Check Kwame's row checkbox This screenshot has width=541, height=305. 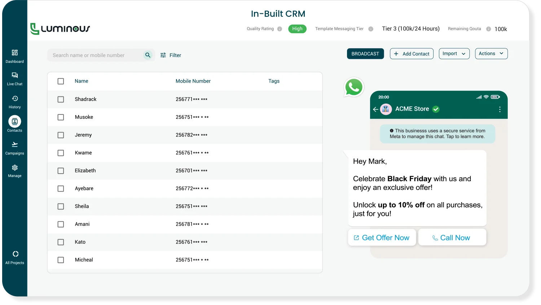pos(61,153)
